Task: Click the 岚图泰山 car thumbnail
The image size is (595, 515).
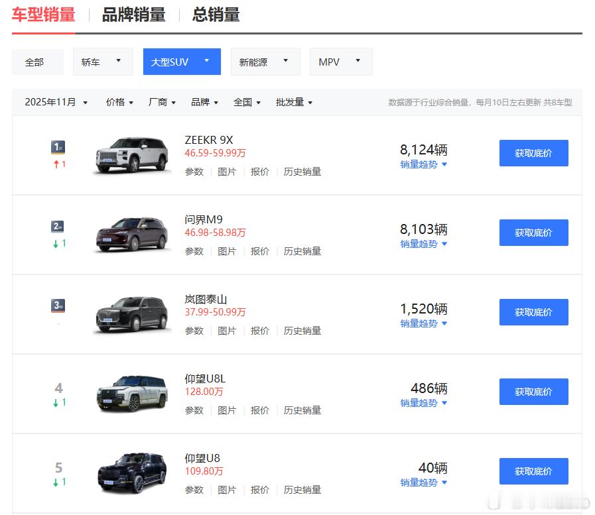Action: (x=131, y=314)
